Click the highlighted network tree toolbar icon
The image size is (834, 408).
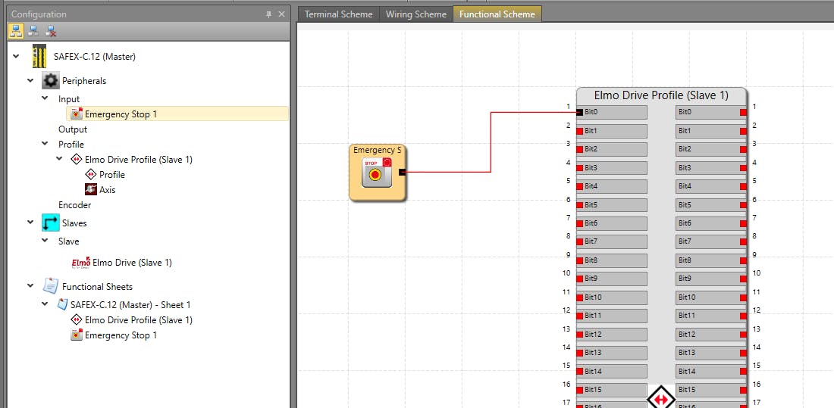coord(16,31)
